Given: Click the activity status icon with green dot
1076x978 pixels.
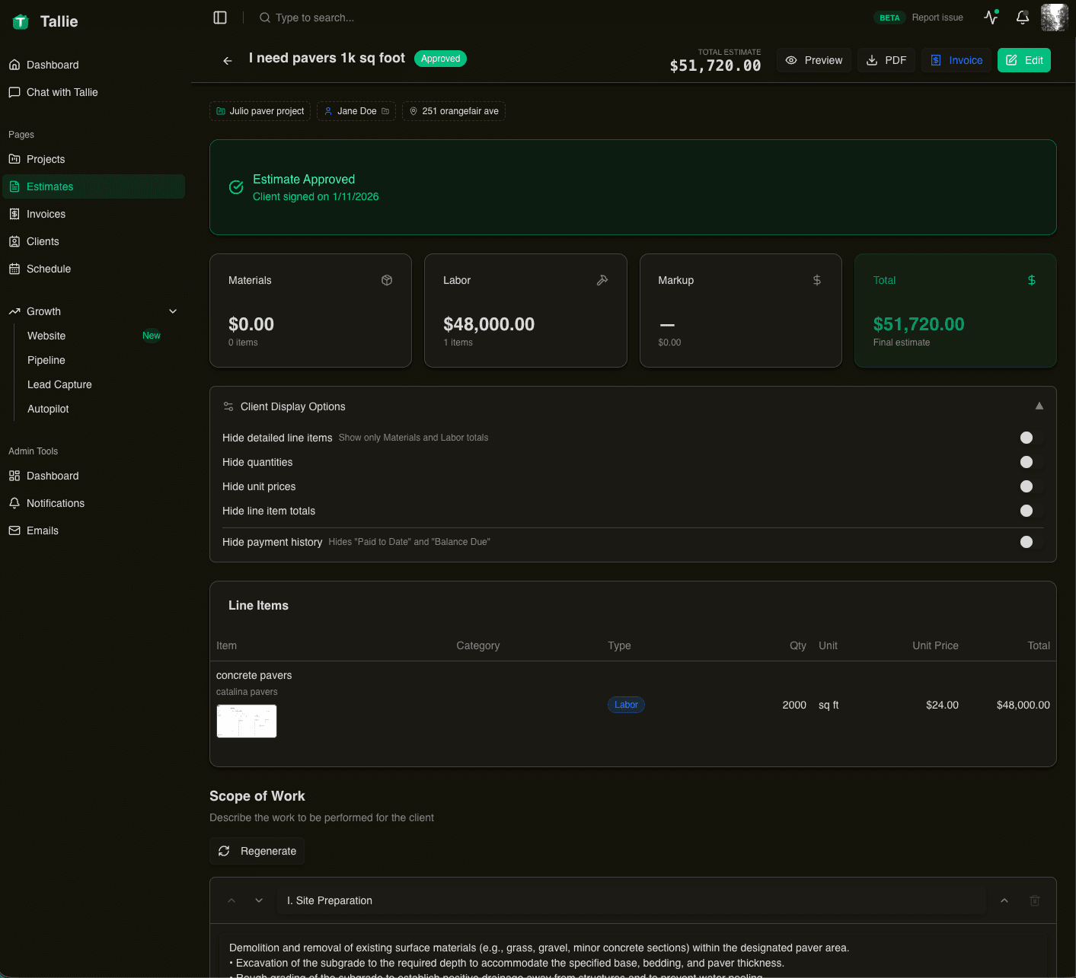Looking at the screenshot, I should [991, 18].
